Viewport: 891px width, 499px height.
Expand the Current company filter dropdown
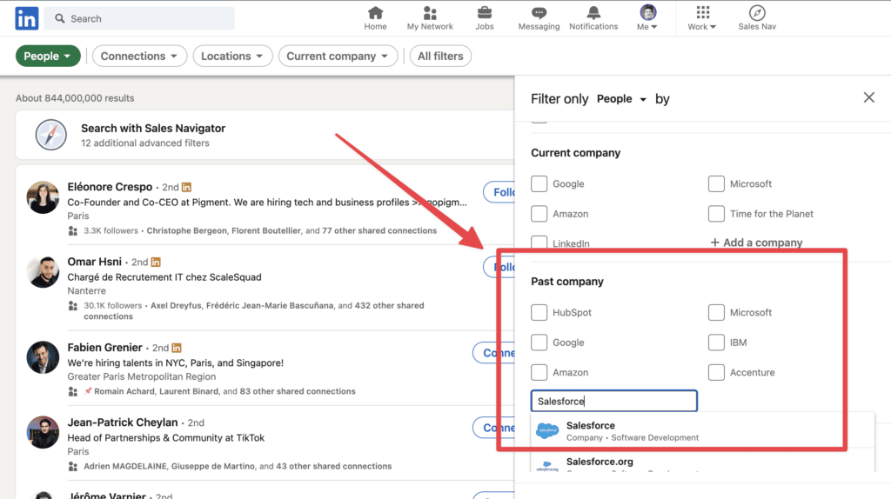pyautogui.click(x=338, y=57)
